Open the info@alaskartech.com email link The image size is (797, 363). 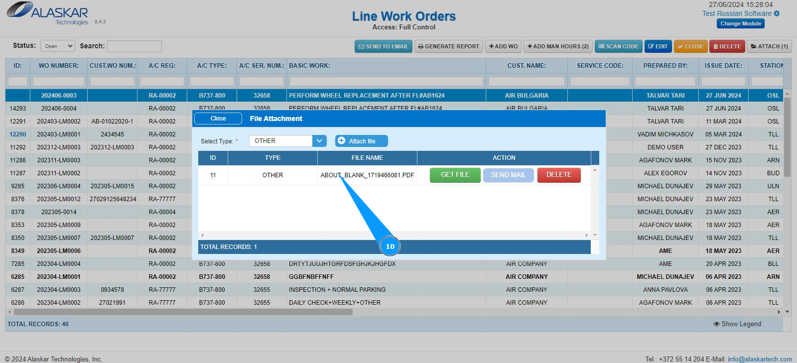pos(760,359)
